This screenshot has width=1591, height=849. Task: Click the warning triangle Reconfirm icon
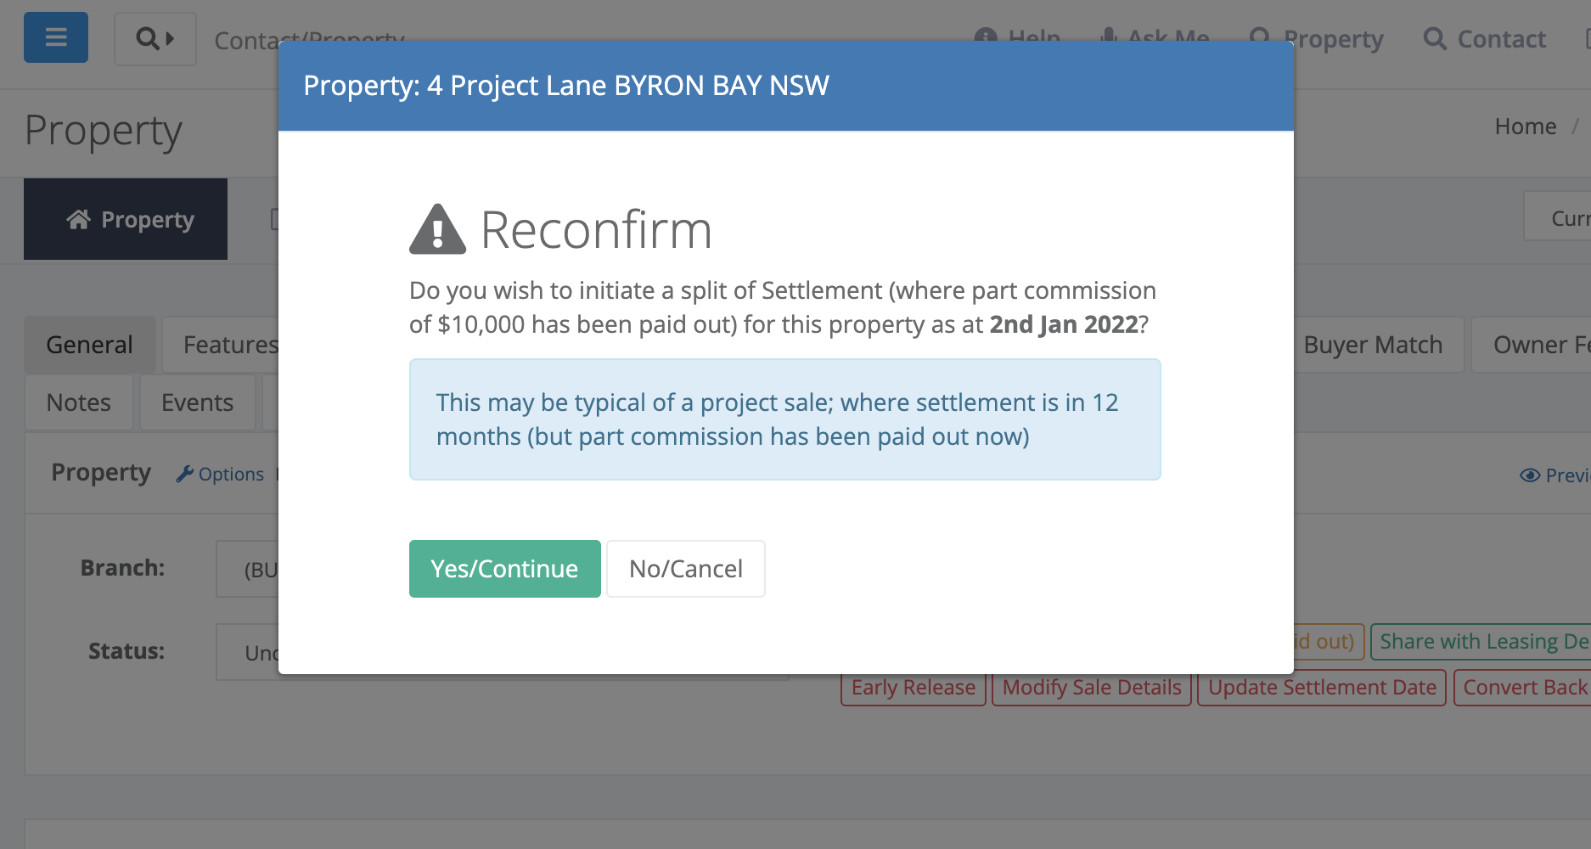click(x=437, y=229)
